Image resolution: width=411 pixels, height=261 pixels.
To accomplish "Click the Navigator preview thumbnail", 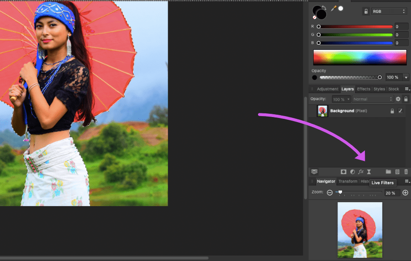I will (359, 230).
